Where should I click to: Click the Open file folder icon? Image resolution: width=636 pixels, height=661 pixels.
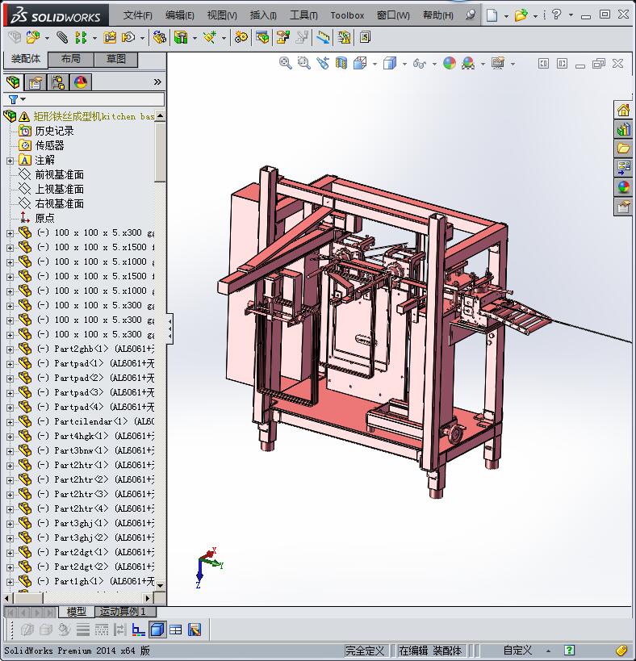point(521,15)
